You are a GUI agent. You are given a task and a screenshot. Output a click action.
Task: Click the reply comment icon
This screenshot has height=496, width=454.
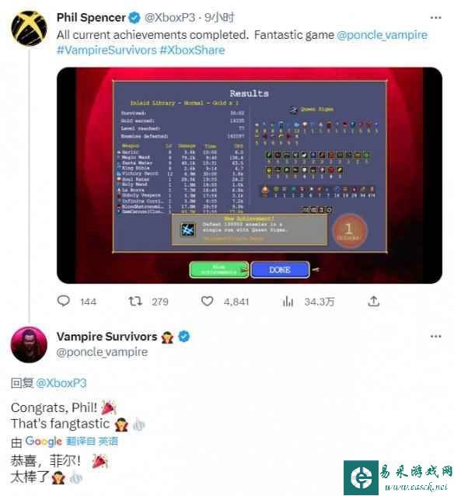(x=63, y=301)
